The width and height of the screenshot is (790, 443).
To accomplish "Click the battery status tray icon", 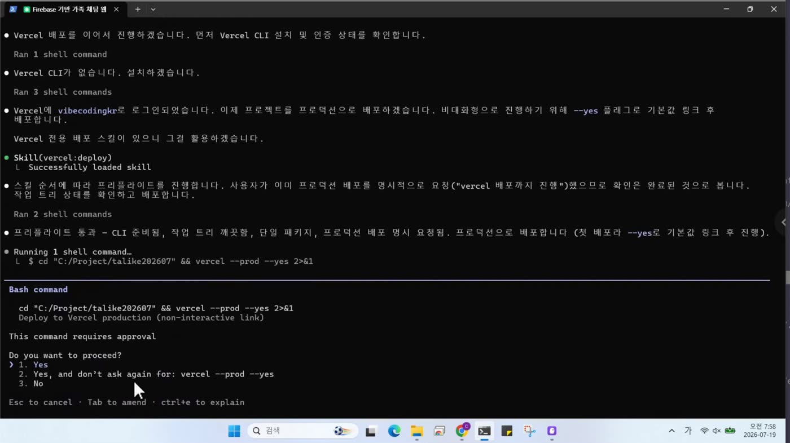I will pos(730,431).
